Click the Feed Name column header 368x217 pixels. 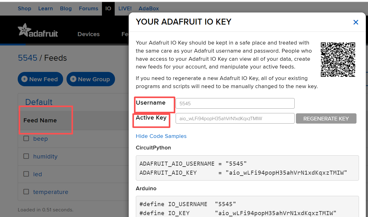coord(40,120)
